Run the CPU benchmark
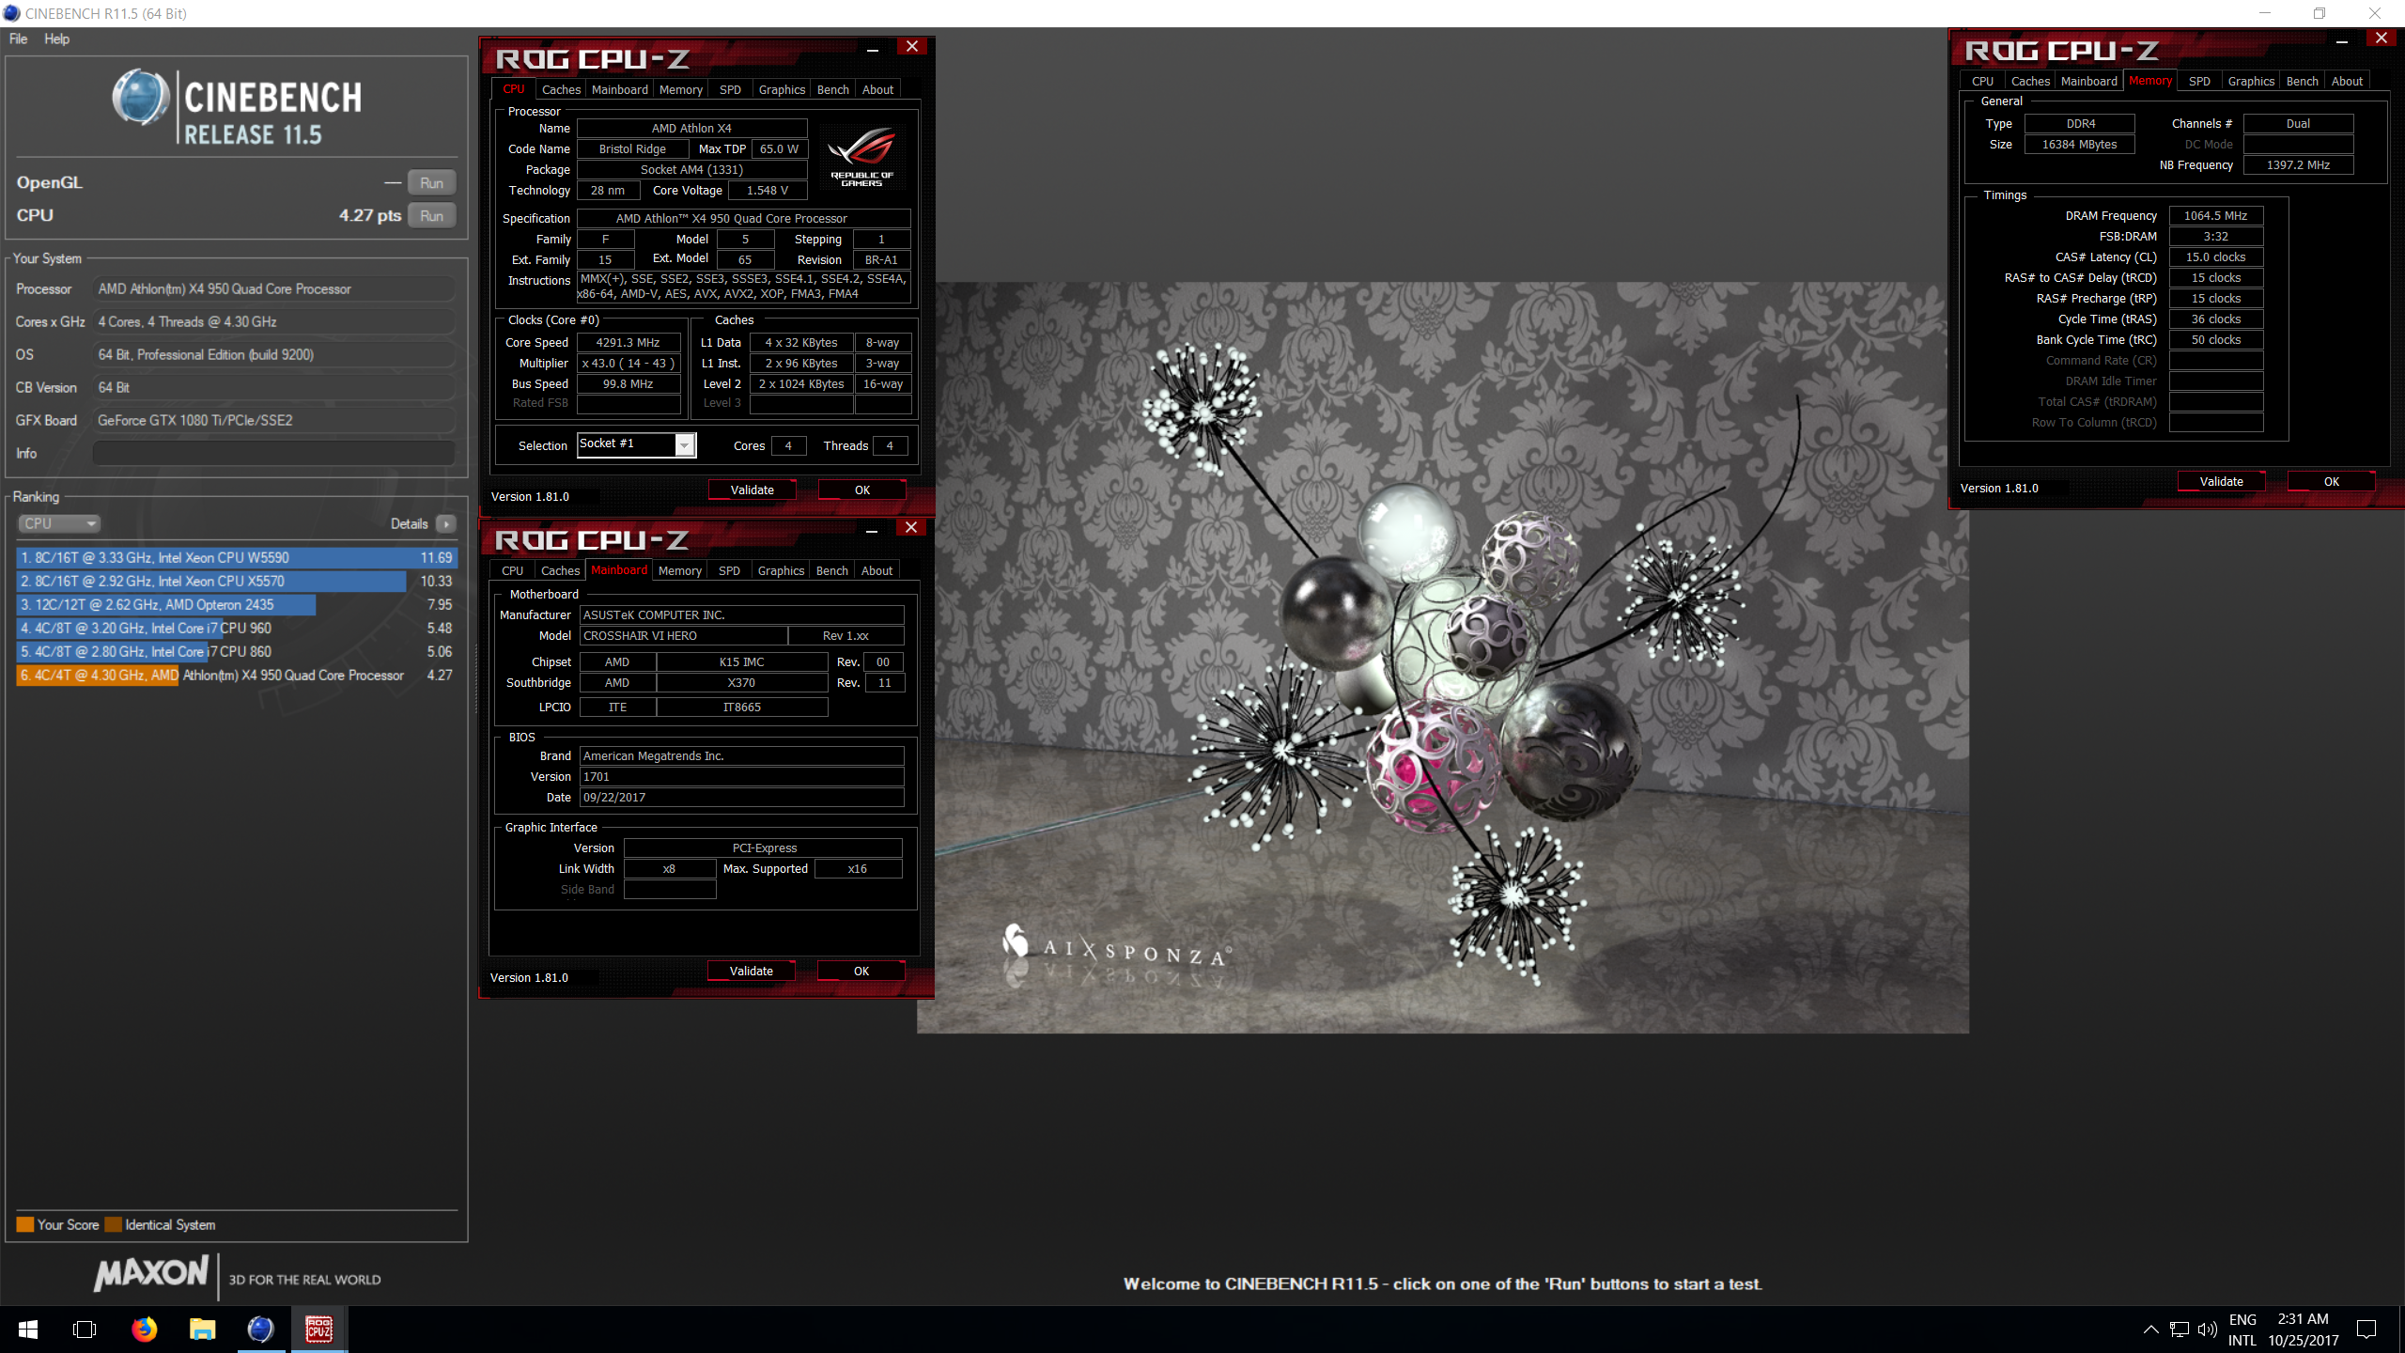 [431, 215]
